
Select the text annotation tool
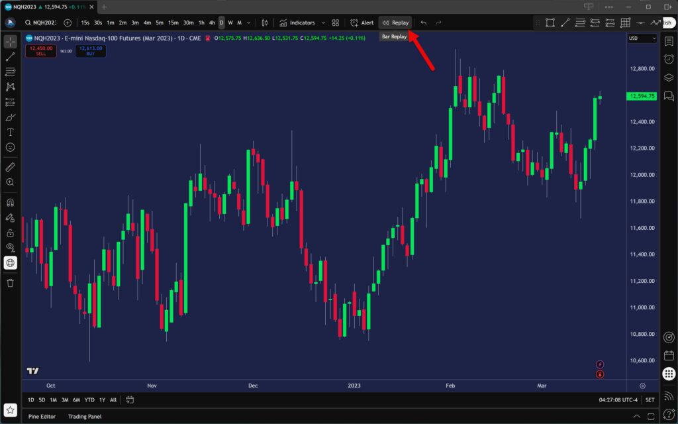pos(11,132)
